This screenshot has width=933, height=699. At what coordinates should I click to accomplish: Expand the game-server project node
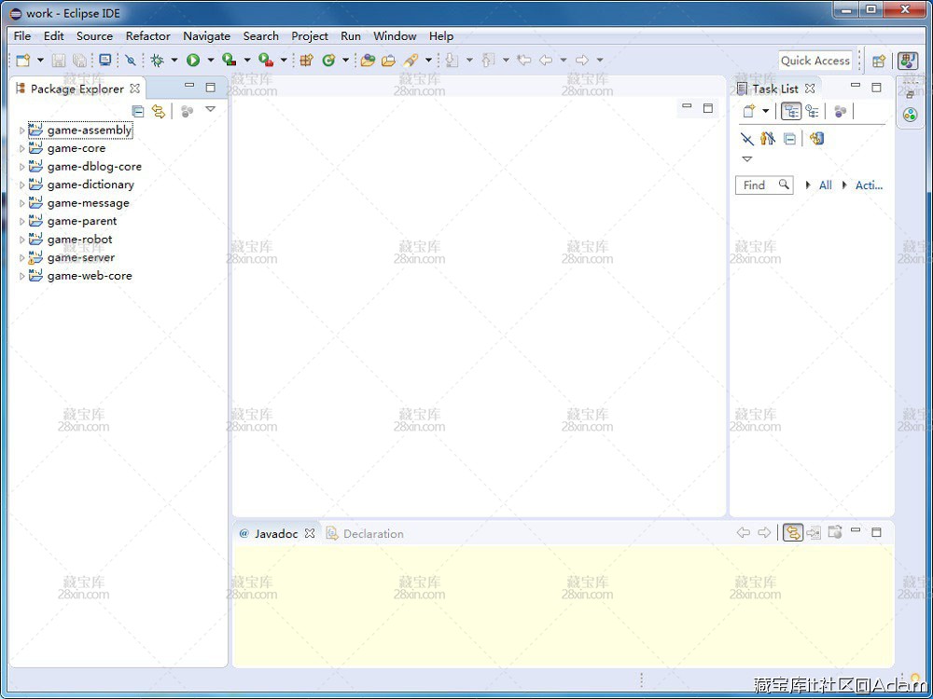(22, 258)
